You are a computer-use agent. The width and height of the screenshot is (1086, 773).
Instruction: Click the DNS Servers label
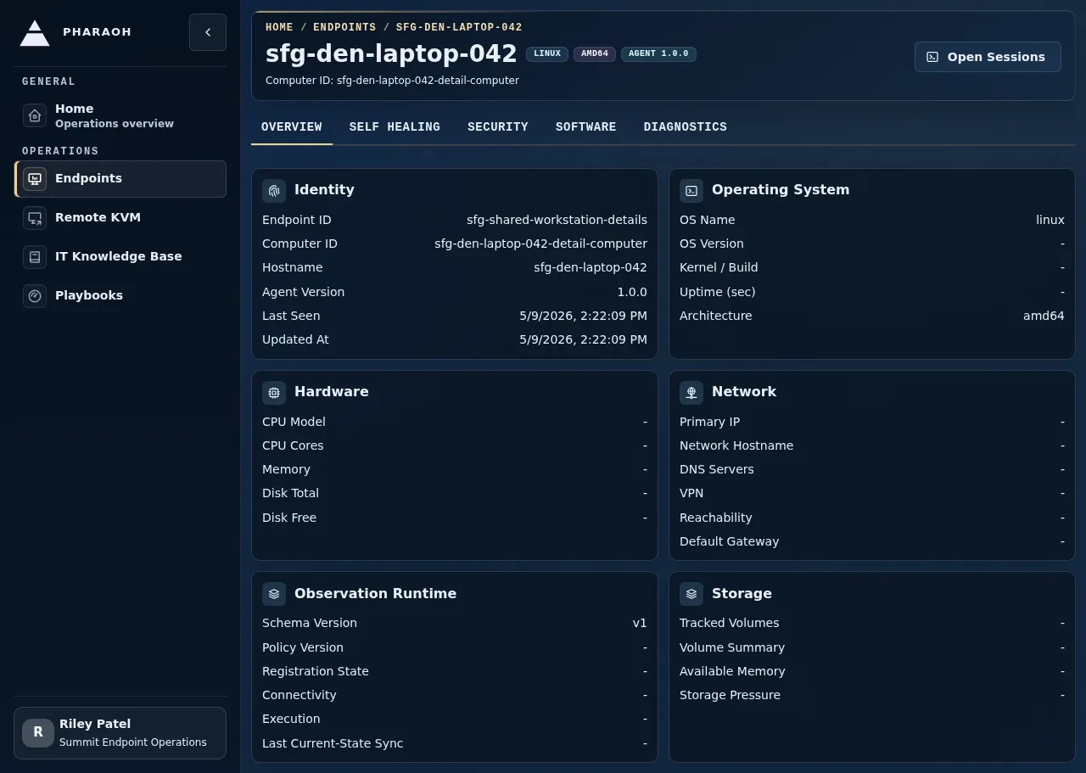click(x=717, y=469)
